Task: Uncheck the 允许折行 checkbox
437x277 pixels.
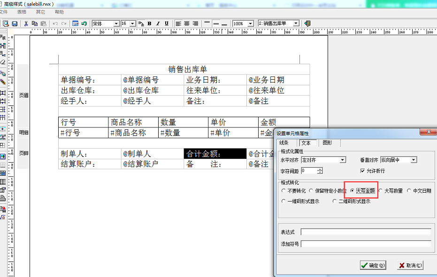Action: click(362, 171)
